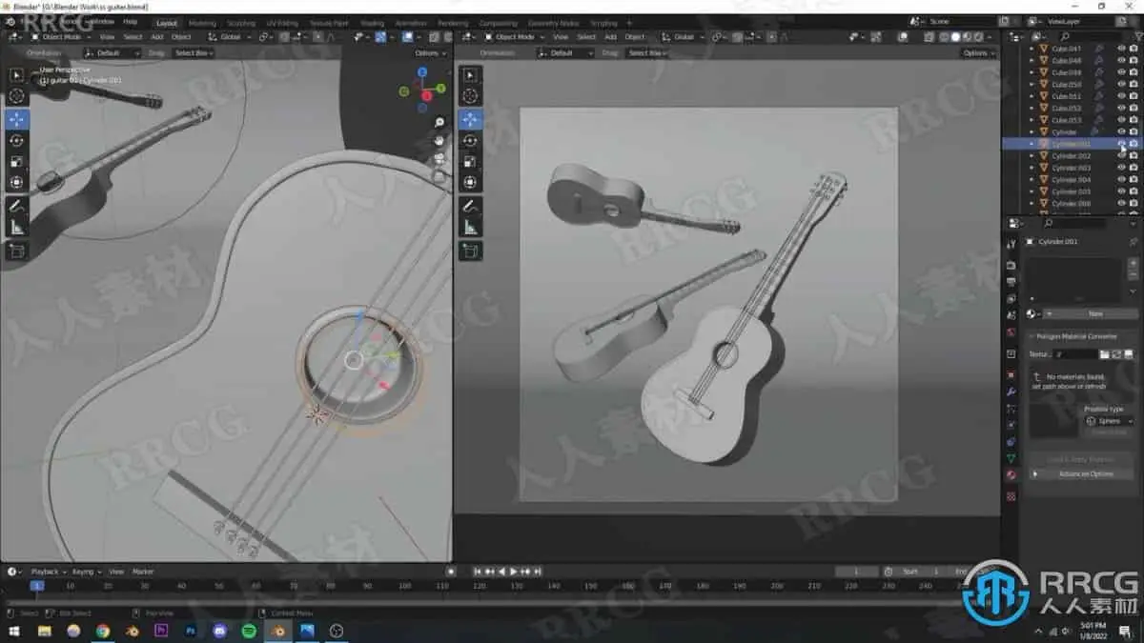Click the jump to first frame button
The height and width of the screenshot is (643, 1144).
click(478, 572)
